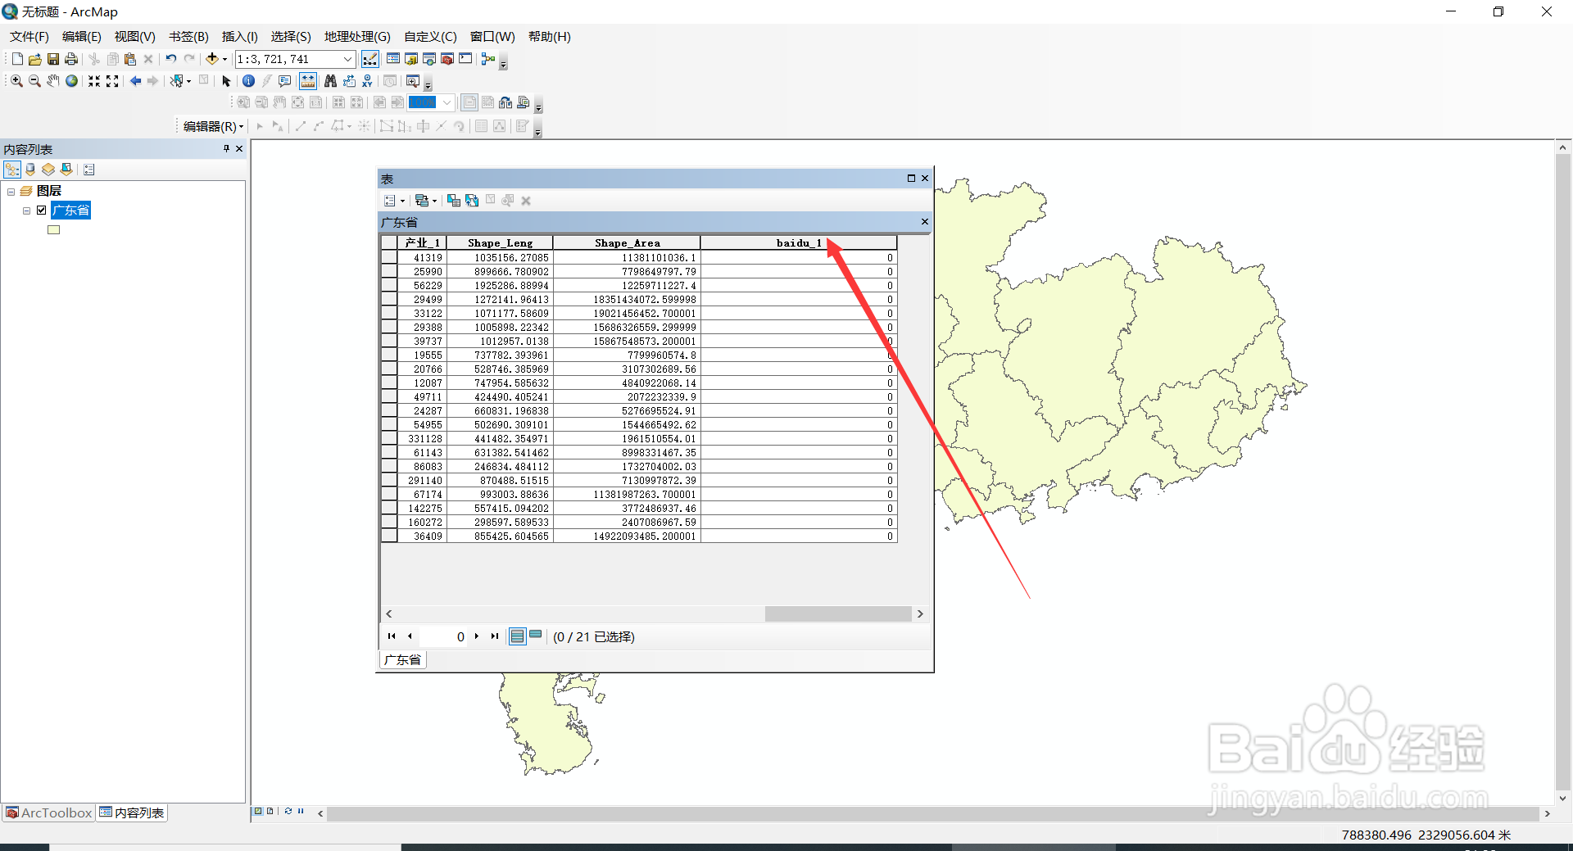Select the Measure tool
The width and height of the screenshot is (1573, 851).
tap(307, 81)
